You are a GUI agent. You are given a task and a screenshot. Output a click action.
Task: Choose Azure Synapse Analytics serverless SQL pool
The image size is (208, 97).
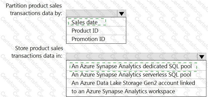pyautogui.click(x=136, y=75)
